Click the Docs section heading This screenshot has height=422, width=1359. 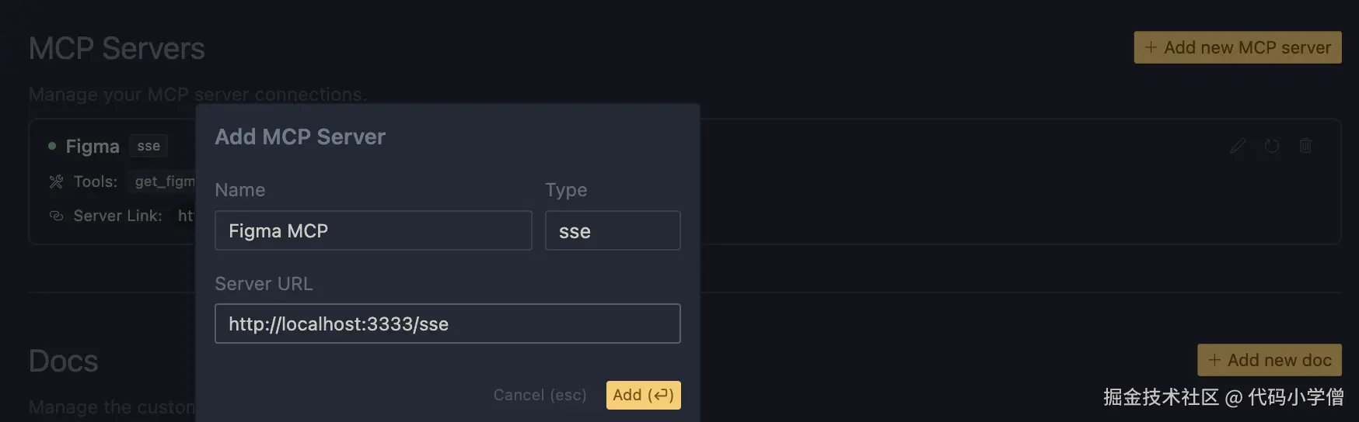(x=63, y=361)
